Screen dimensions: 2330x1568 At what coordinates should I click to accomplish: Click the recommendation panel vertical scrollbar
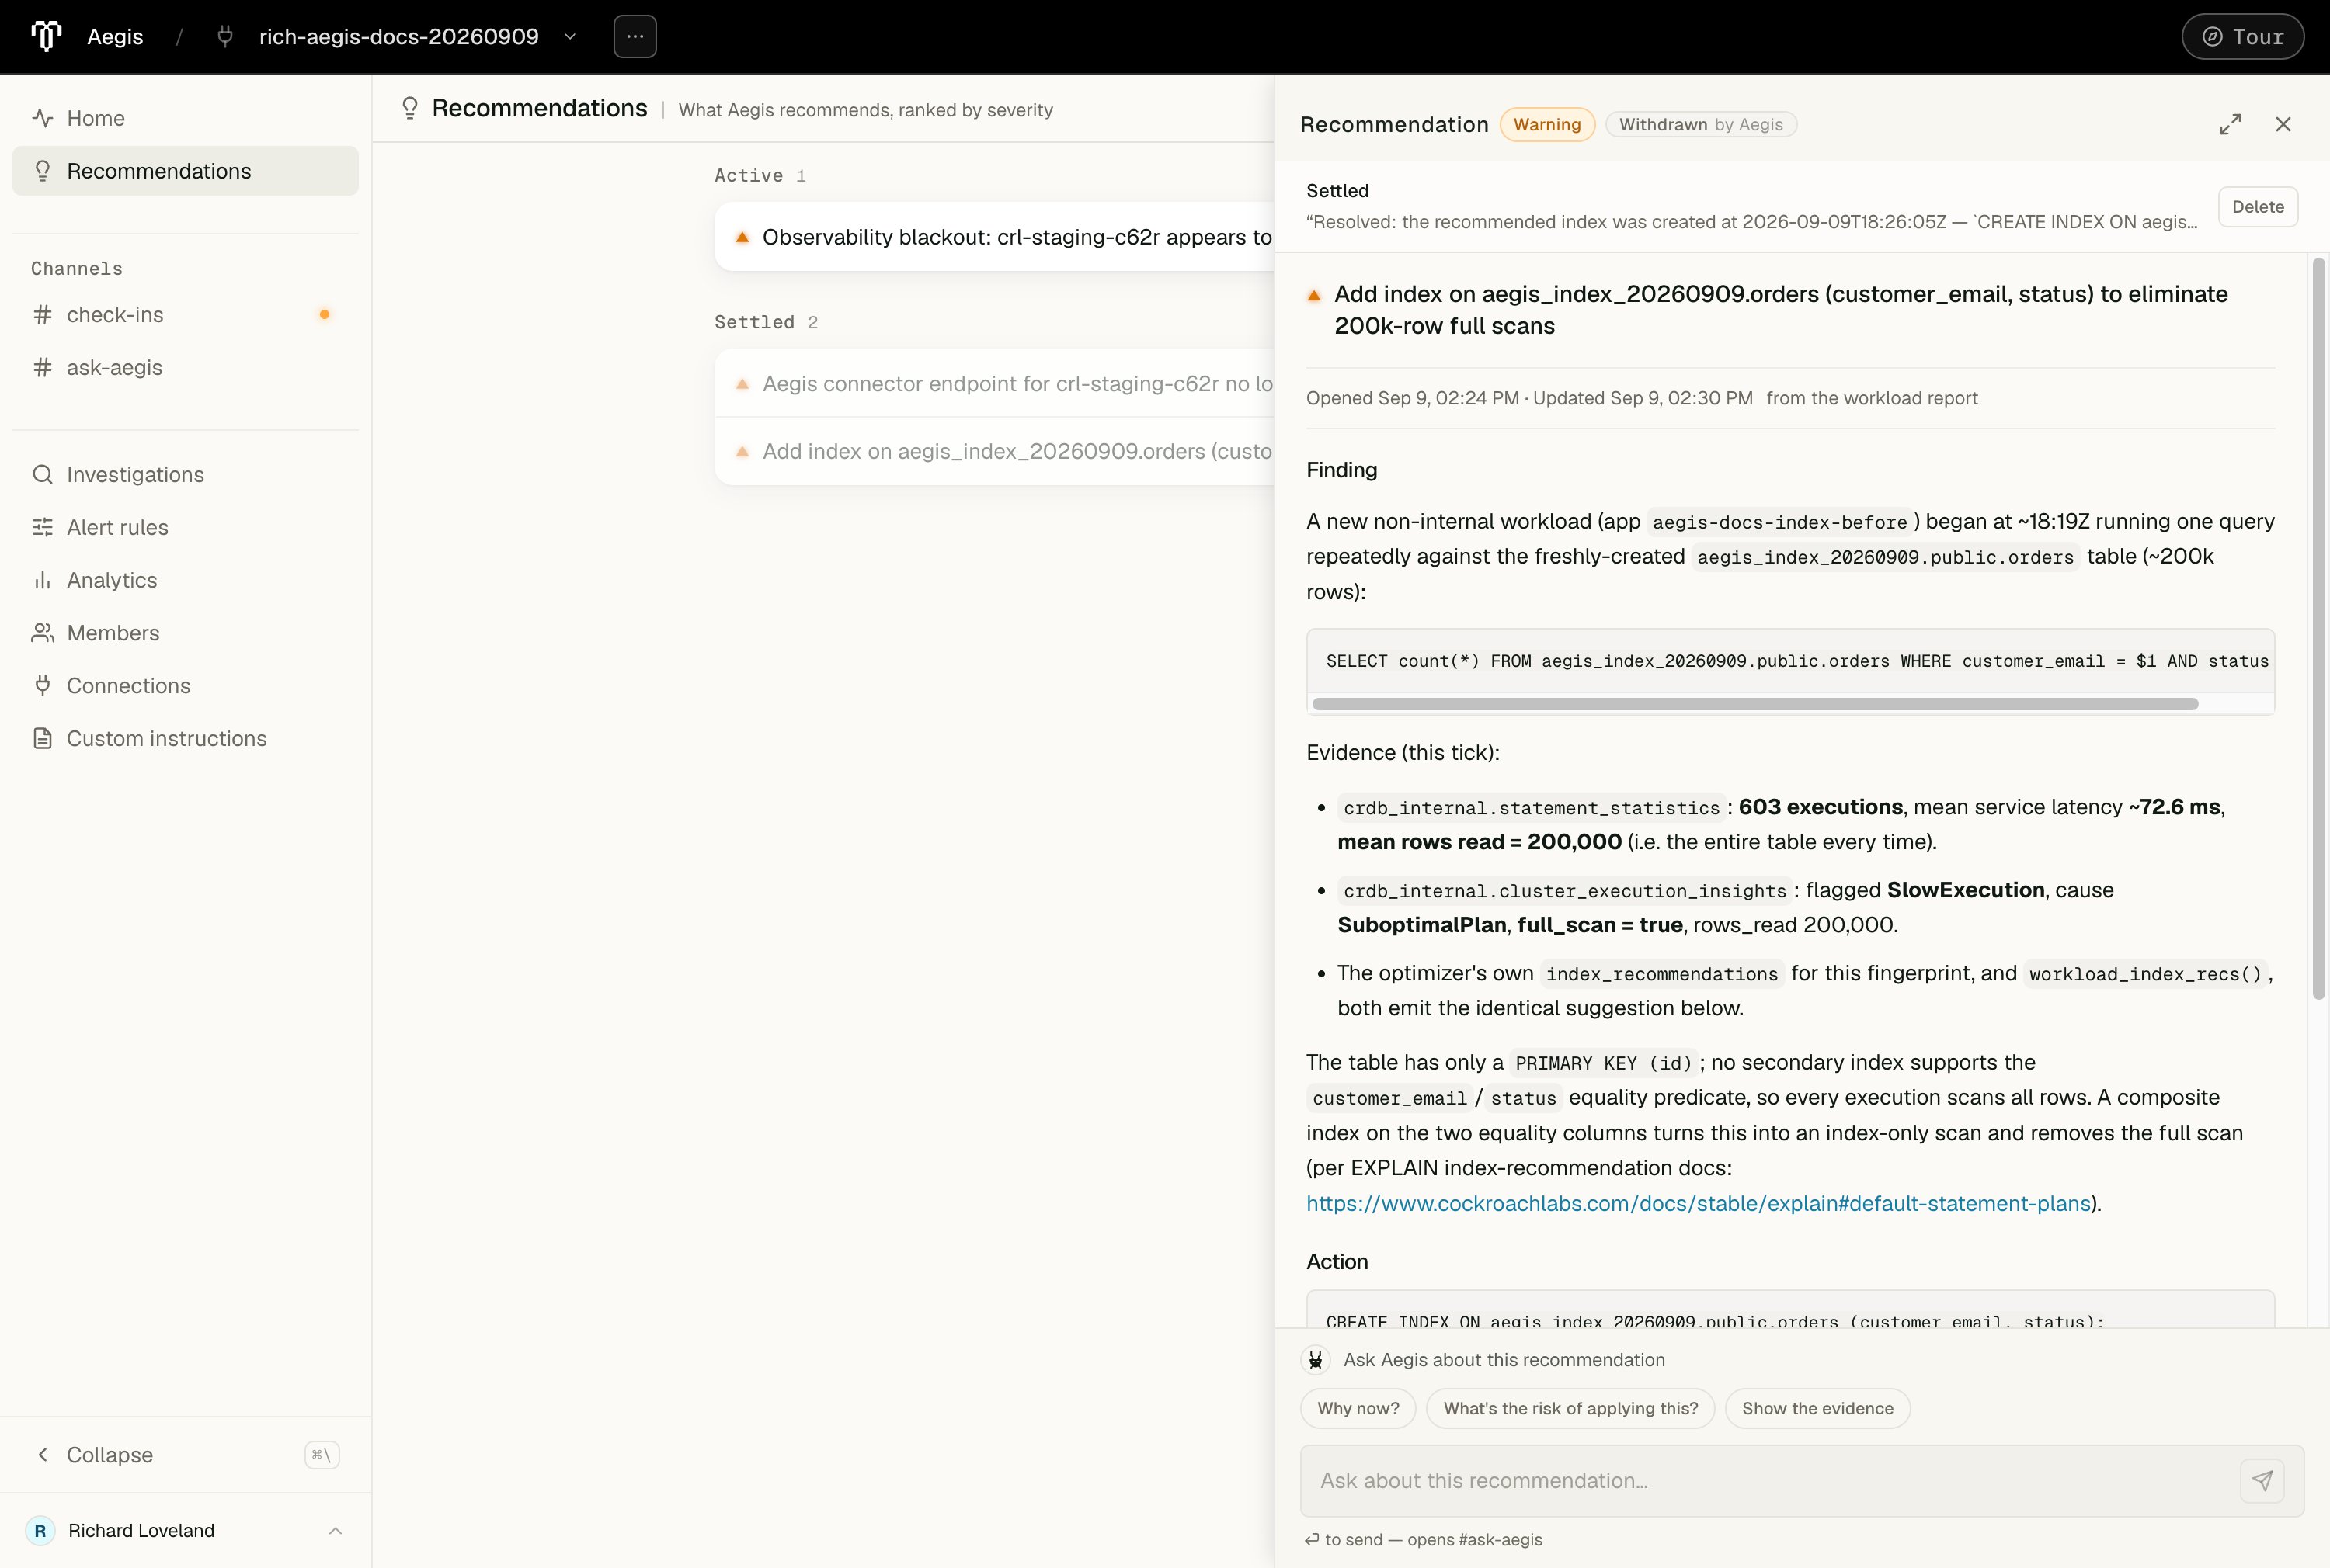click(2318, 629)
